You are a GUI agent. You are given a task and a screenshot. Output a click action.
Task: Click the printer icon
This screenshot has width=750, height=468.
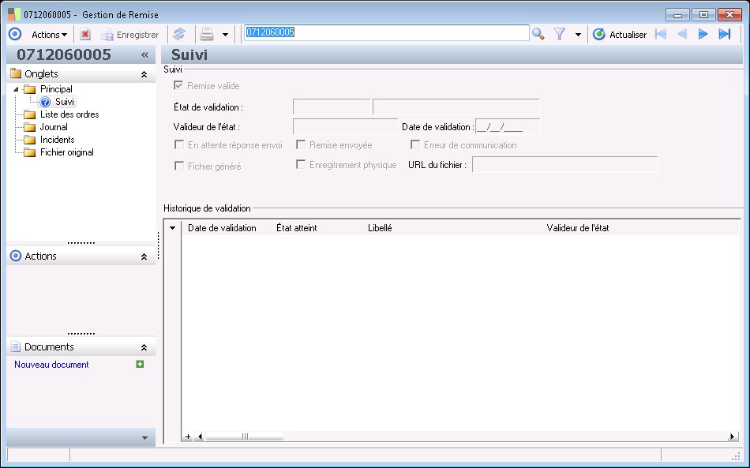point(207,35)
